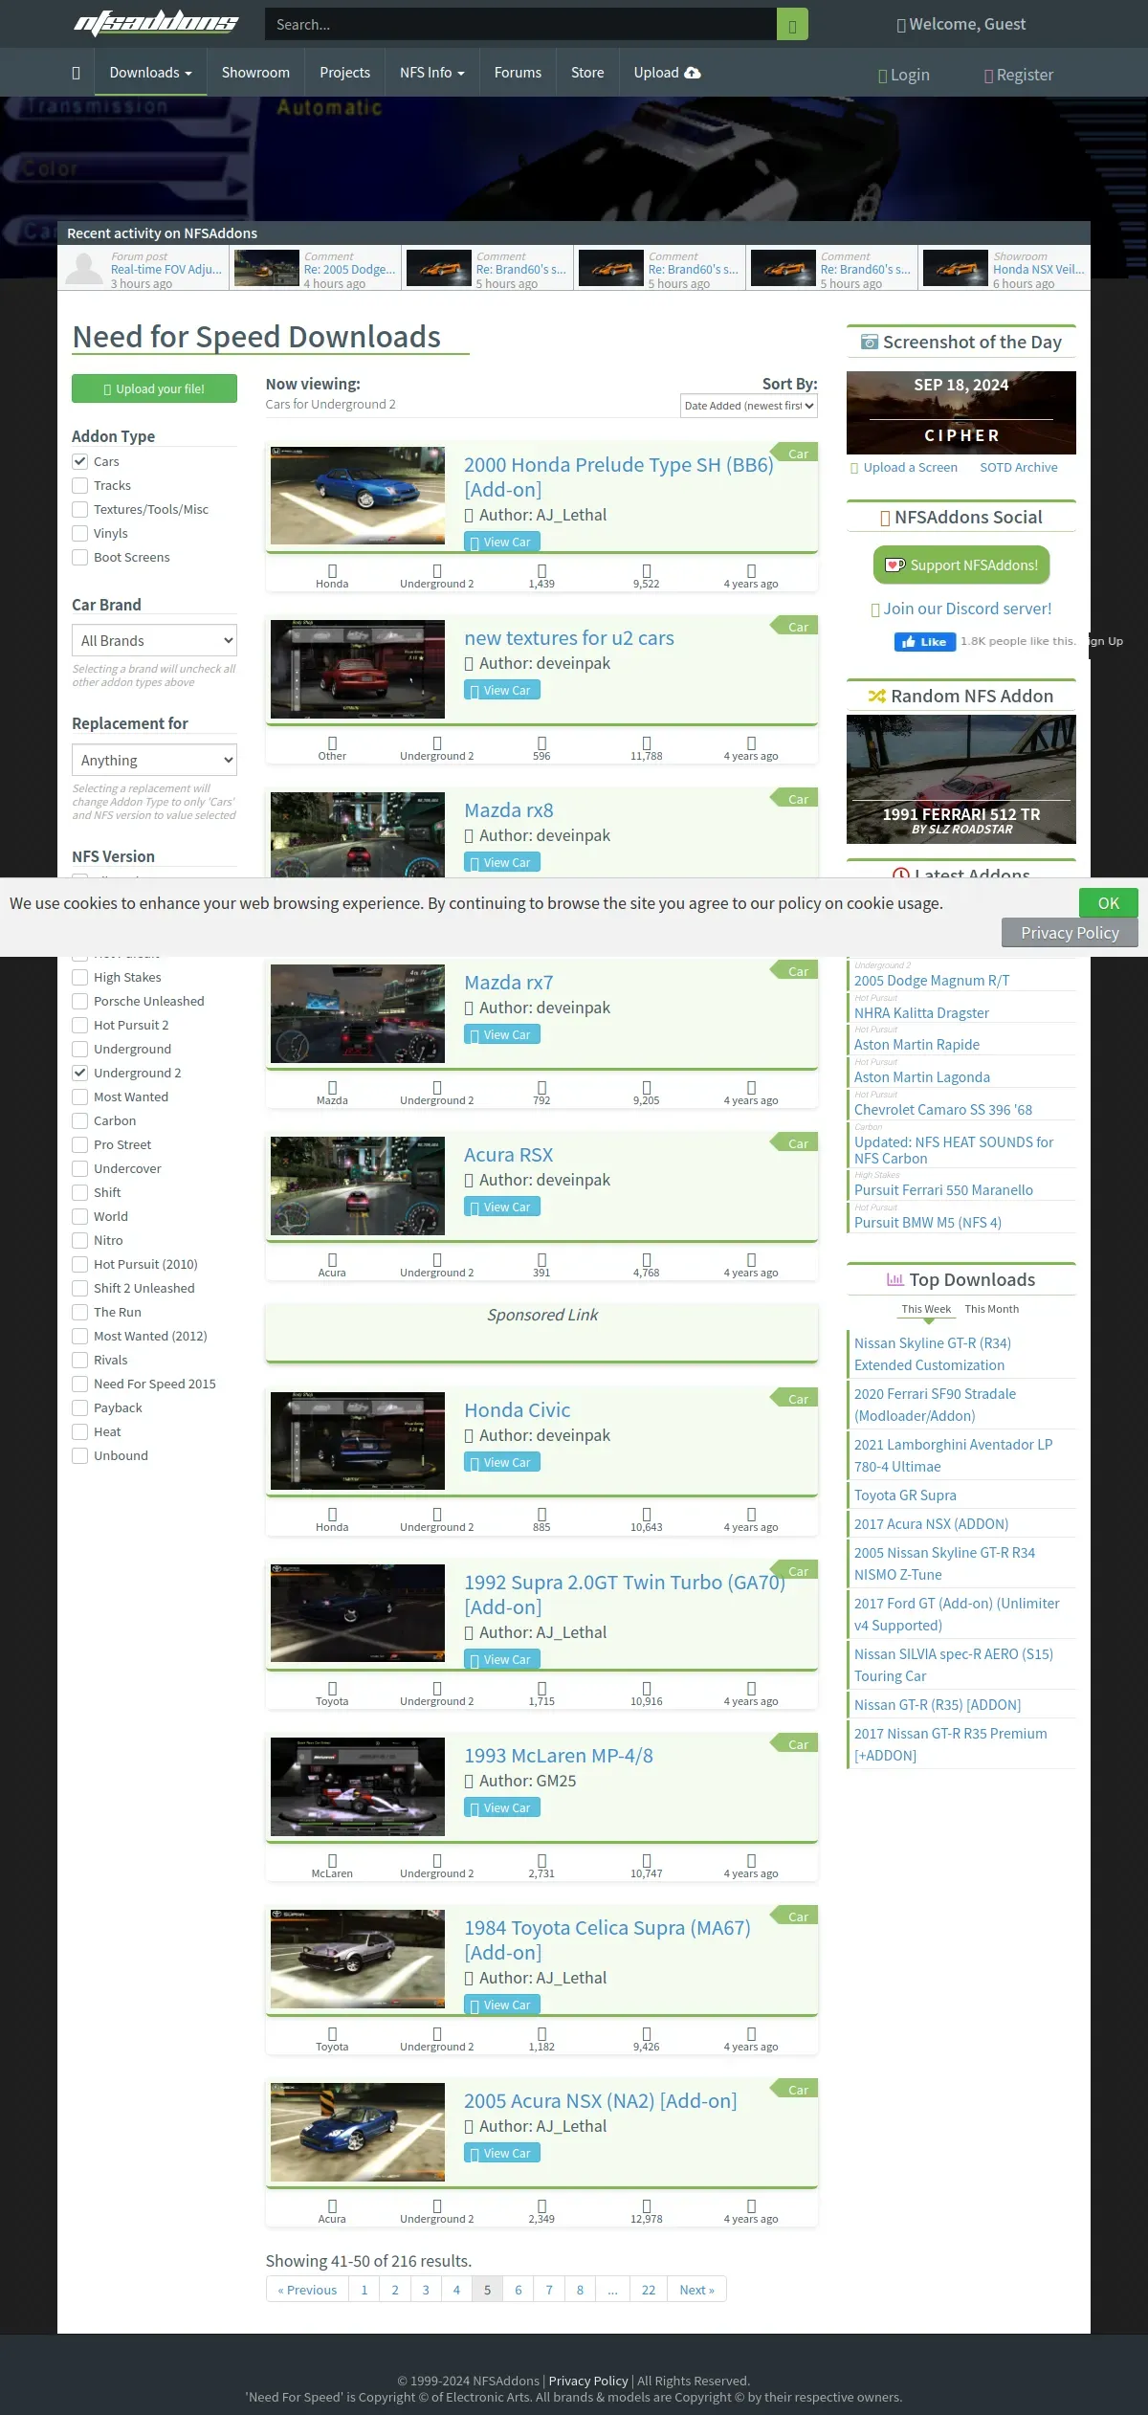Viewport: 1148px width, 2415px height.
Task: Open 1991 Ferrari 512 TR random addon image
Action: click(961, 779)
